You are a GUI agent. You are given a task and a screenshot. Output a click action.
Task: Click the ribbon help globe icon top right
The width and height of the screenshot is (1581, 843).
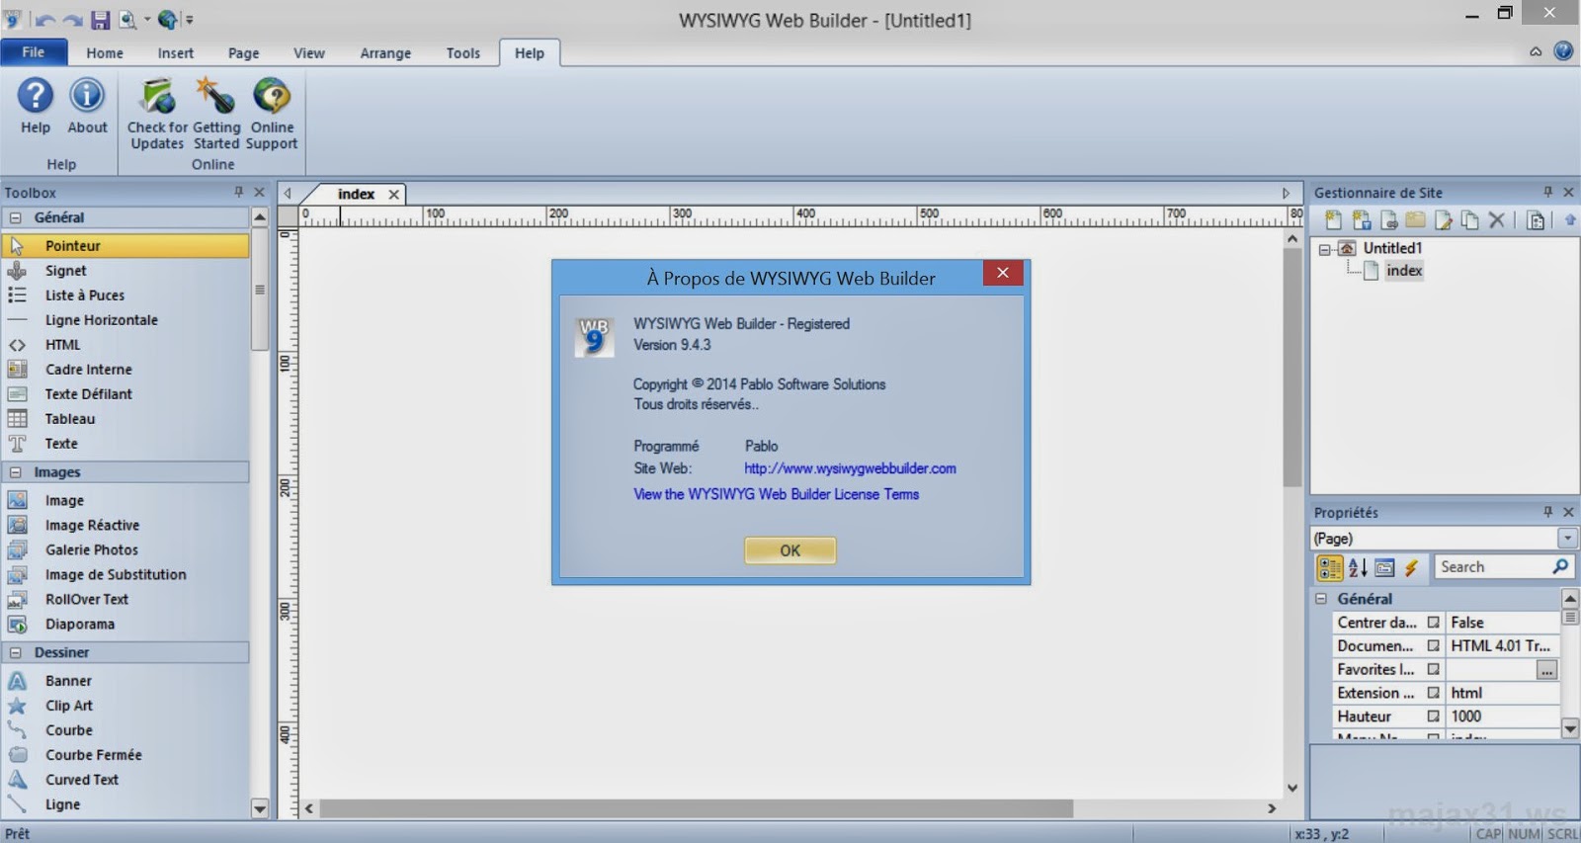point(1563,51)
